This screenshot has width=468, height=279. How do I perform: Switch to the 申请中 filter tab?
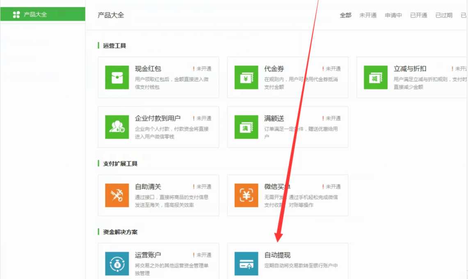393,15
